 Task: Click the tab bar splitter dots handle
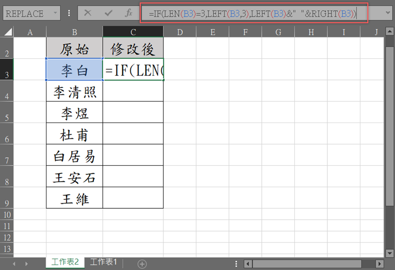236,264
